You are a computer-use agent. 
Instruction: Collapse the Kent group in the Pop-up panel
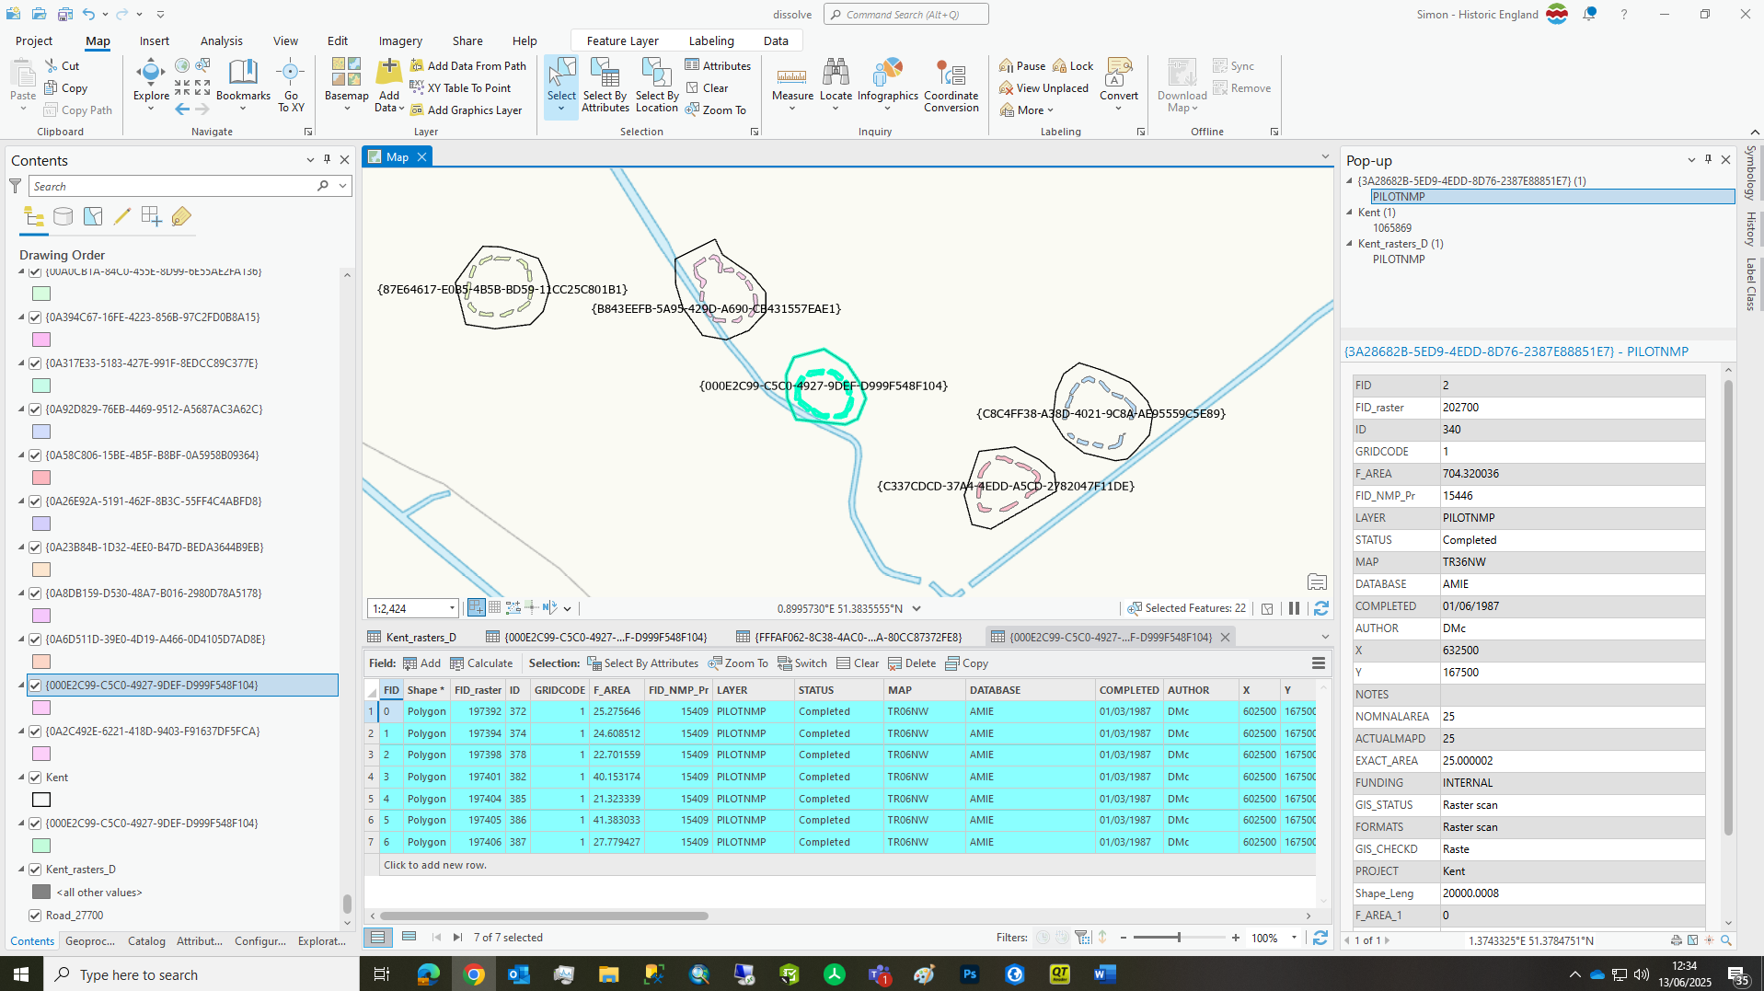tap(1349, 213)
